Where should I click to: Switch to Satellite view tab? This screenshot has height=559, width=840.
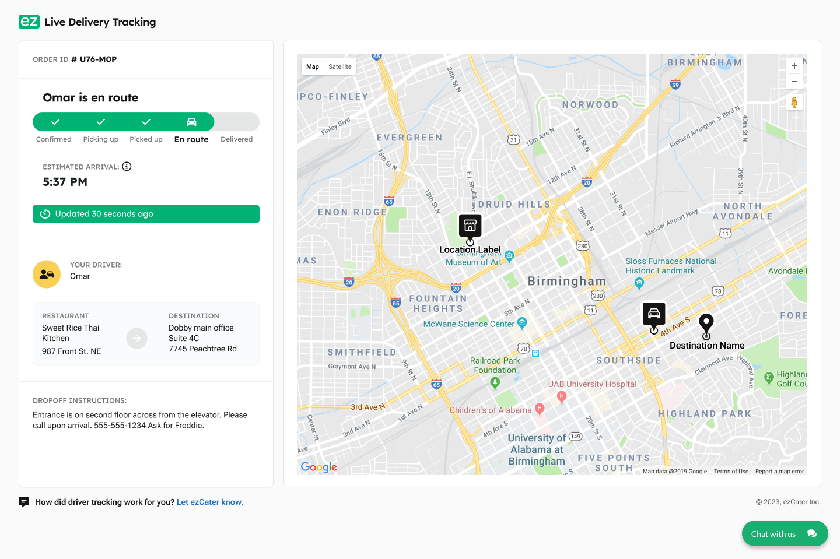[x=340, y=66]
